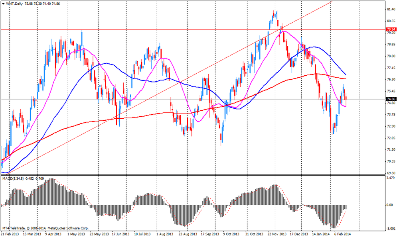399x237 pixels.
Task: Click the 78.00 price axis label
Action: (391, 56)
